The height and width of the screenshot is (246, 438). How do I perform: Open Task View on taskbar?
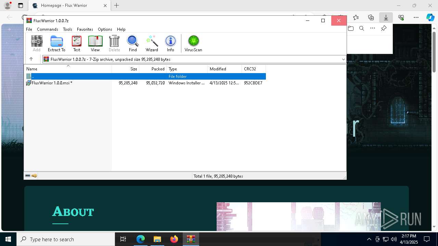pyautogui.click(x=123, y=239)
